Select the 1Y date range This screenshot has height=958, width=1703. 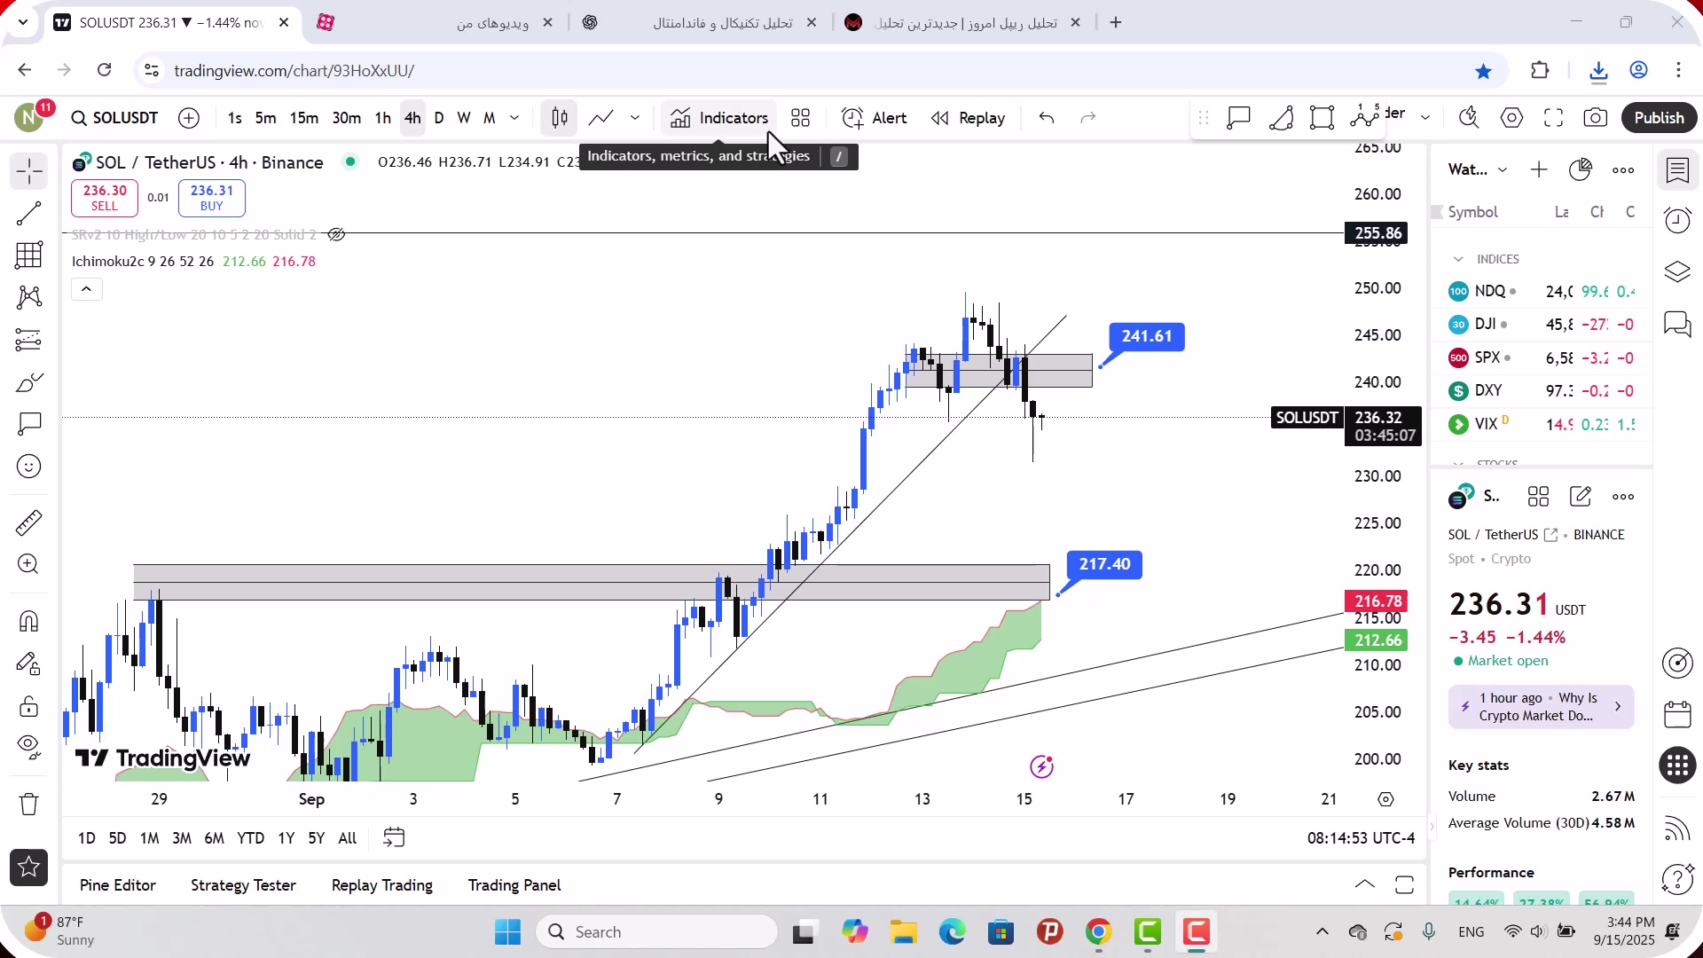coord(286,838)
